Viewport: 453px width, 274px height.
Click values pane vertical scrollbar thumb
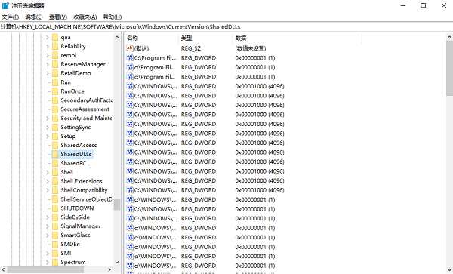449,68
